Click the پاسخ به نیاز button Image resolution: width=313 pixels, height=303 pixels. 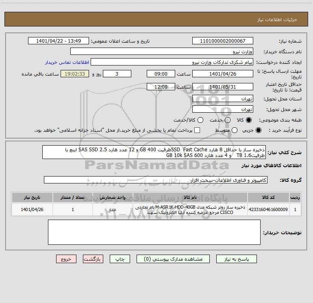236,259
